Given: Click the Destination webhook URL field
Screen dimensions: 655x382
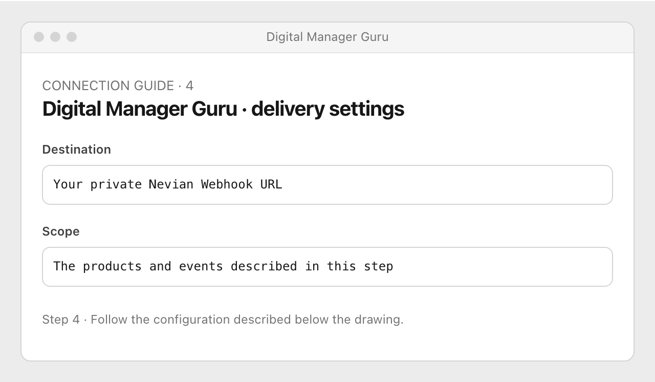Looking at the screenshot, I should point(327,185).
